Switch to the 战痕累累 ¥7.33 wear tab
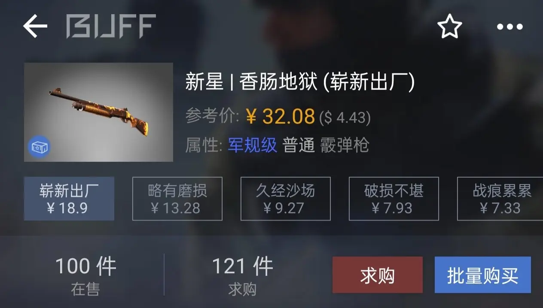 pos(500,199)
